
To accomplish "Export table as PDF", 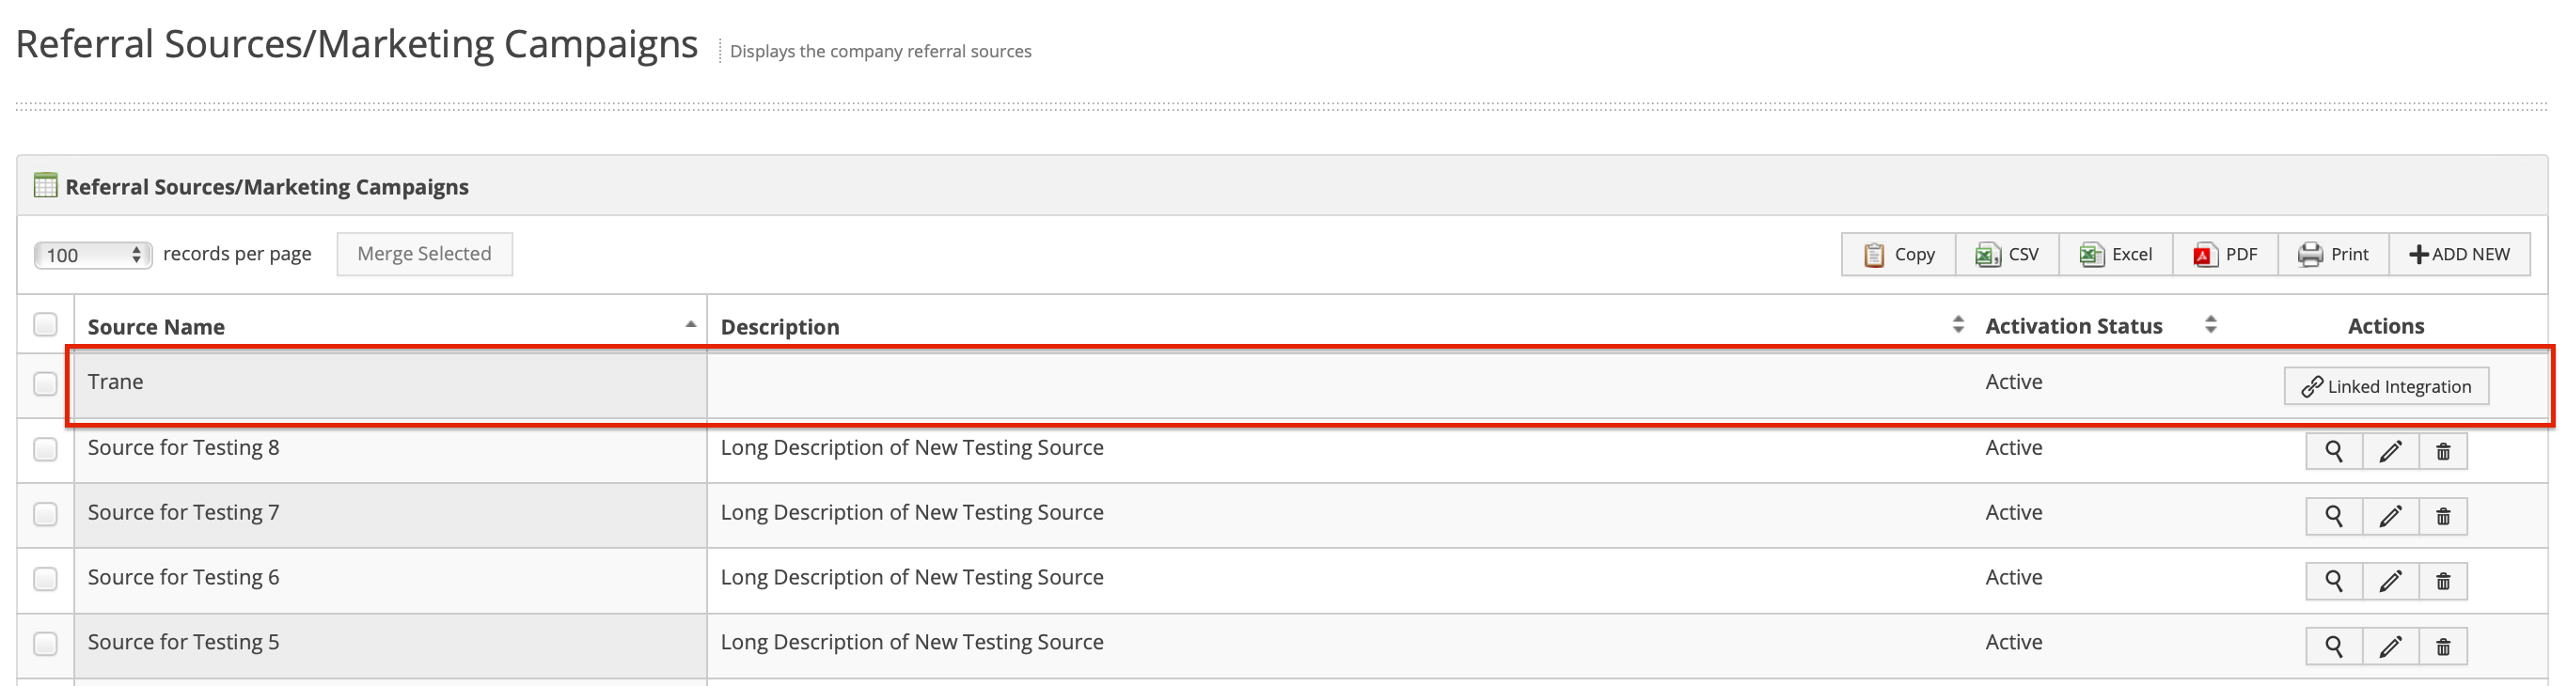I will 2225,254.
